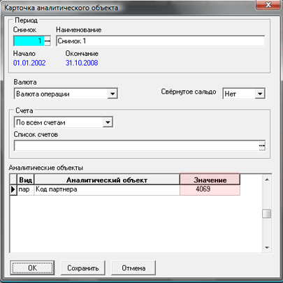The height and width of the screenshot is (283, 283).
Task: Click the scroll up arrow in table
Action: [267, 180]
